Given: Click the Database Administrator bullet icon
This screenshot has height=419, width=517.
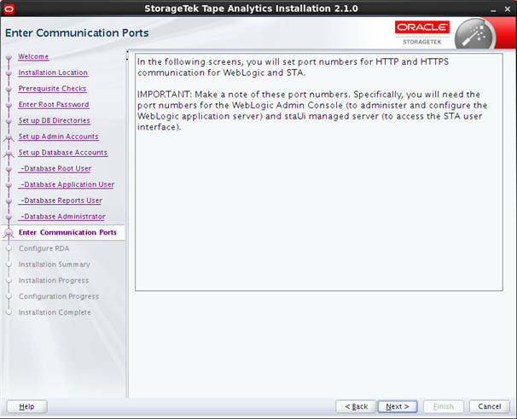Looking at the screenshot, I should [9, 217].
